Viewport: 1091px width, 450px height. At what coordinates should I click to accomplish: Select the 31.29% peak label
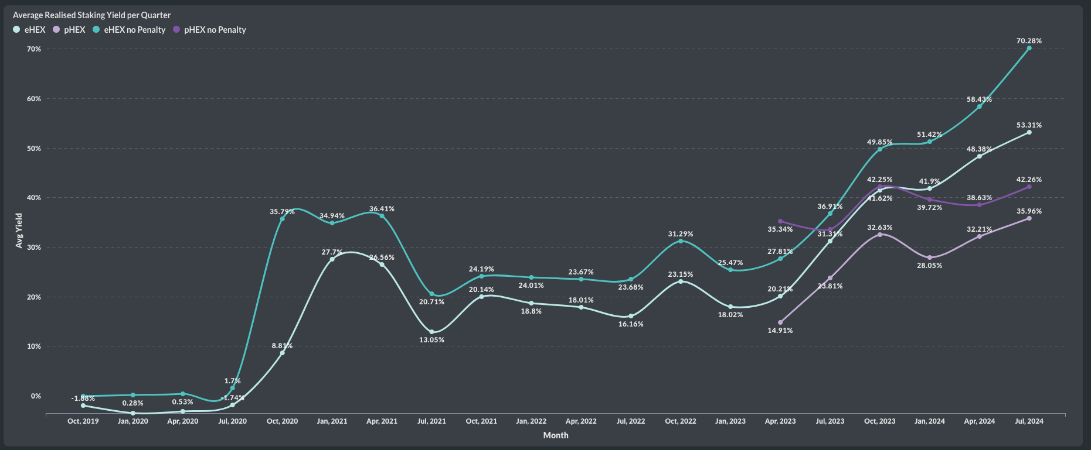[681, 234]
